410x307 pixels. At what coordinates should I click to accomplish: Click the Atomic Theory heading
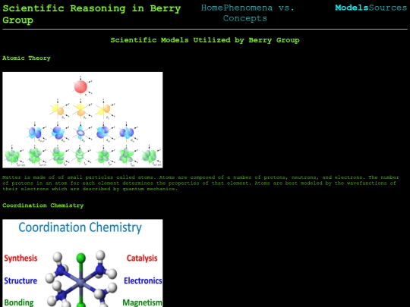click(x=27, y=58)
